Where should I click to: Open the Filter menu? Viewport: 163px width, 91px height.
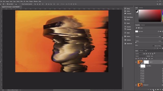(21, 2)
